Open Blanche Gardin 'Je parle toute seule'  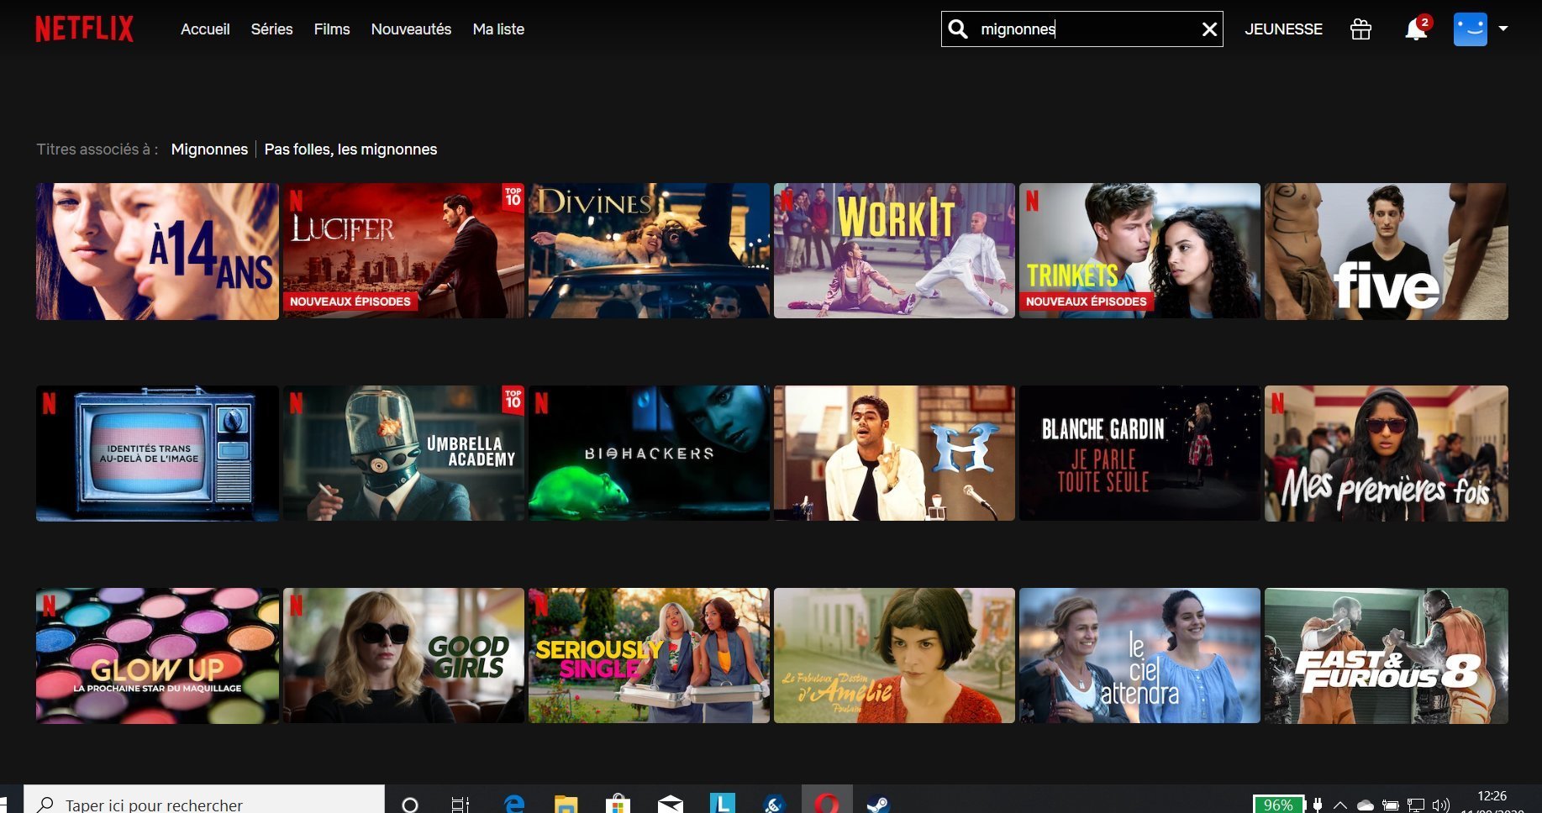click(x=1139, y=454)
